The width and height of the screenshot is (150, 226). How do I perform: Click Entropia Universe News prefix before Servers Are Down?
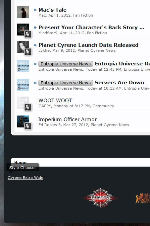coord(66,83)
